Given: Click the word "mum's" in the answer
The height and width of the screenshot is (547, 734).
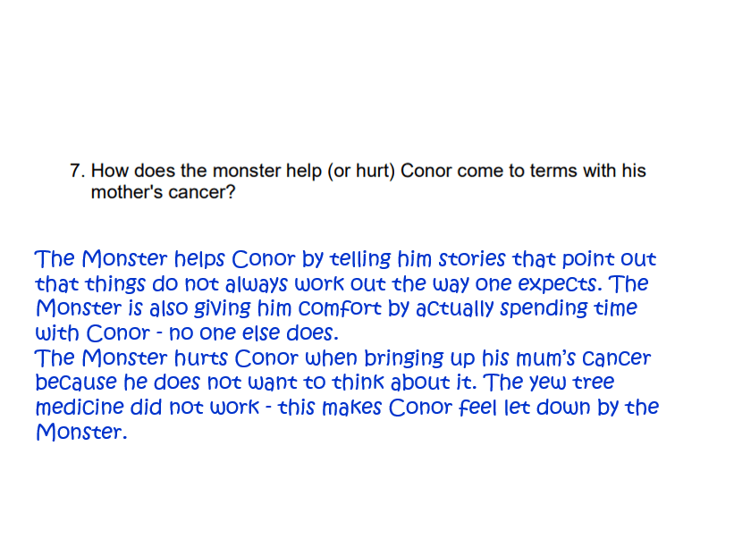Looking at the screenshot, I should (520, 358).
